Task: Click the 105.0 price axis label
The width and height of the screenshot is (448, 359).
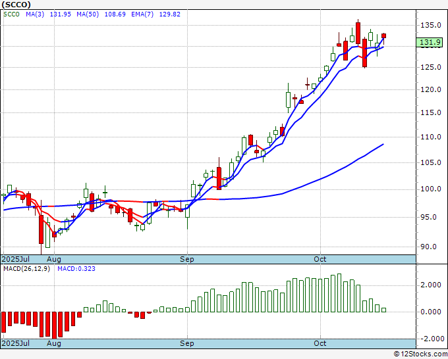Action: click(x=431, y=162)
